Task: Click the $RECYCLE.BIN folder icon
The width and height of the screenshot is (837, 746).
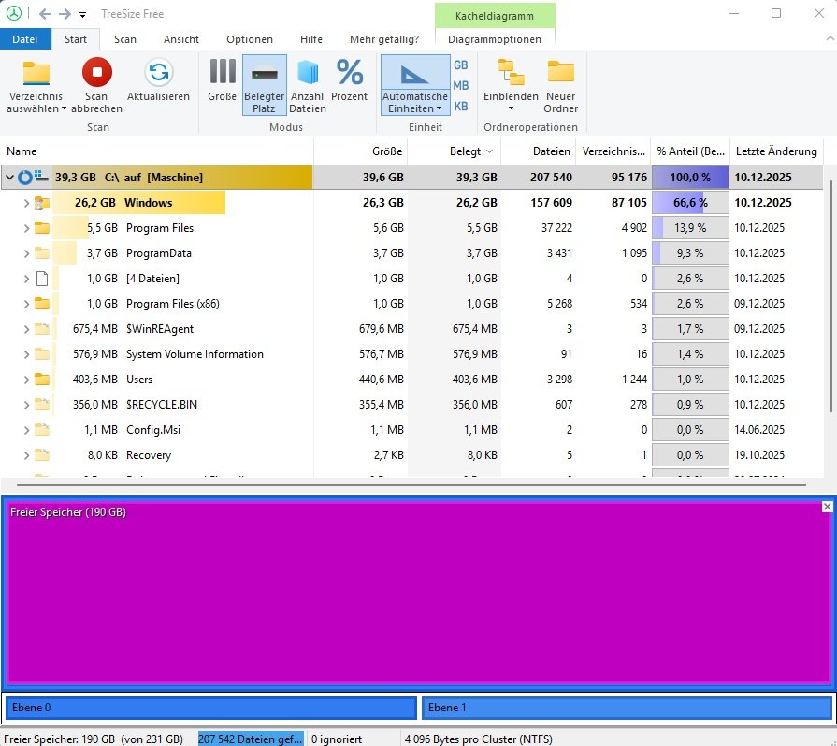Action: [42, 405]
